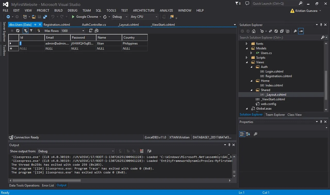Screen dimensions: 330x195
Task: Start debugging with Google Chrome button
Action: coord(85,17)
